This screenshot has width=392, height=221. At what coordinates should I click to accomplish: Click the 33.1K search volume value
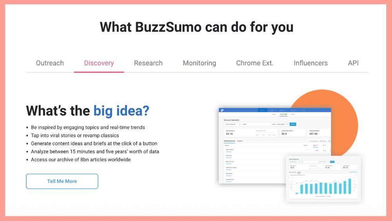point(229,134)
